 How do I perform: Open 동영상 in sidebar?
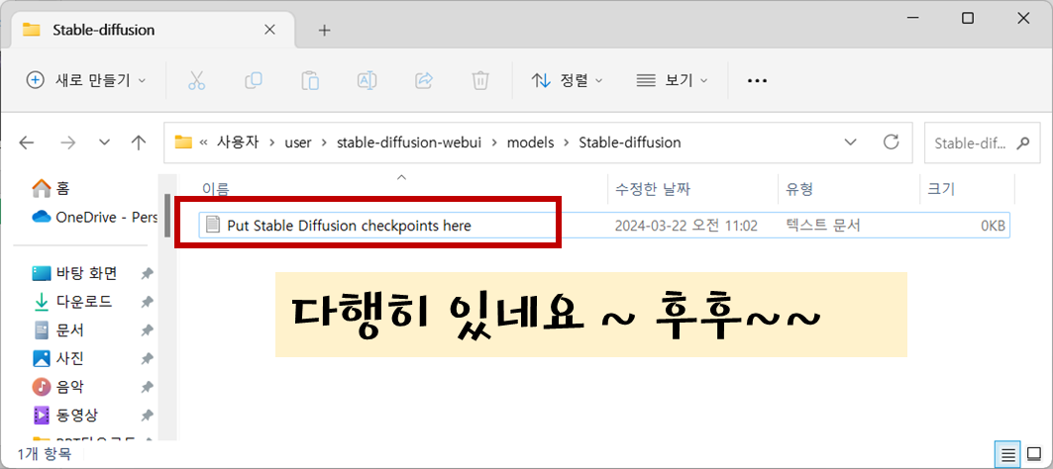pos(64,416)
